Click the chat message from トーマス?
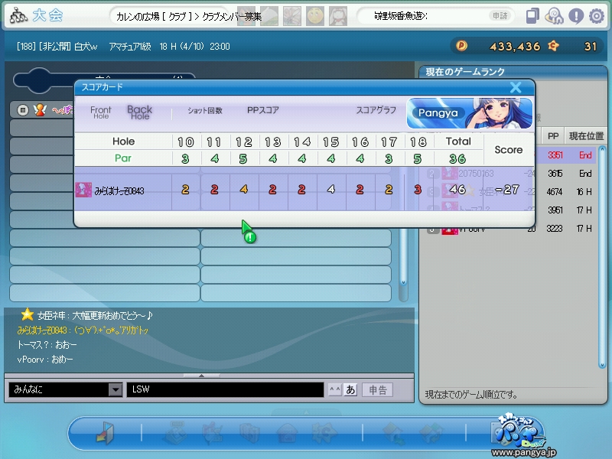612x459 pixels. (47, 345)
